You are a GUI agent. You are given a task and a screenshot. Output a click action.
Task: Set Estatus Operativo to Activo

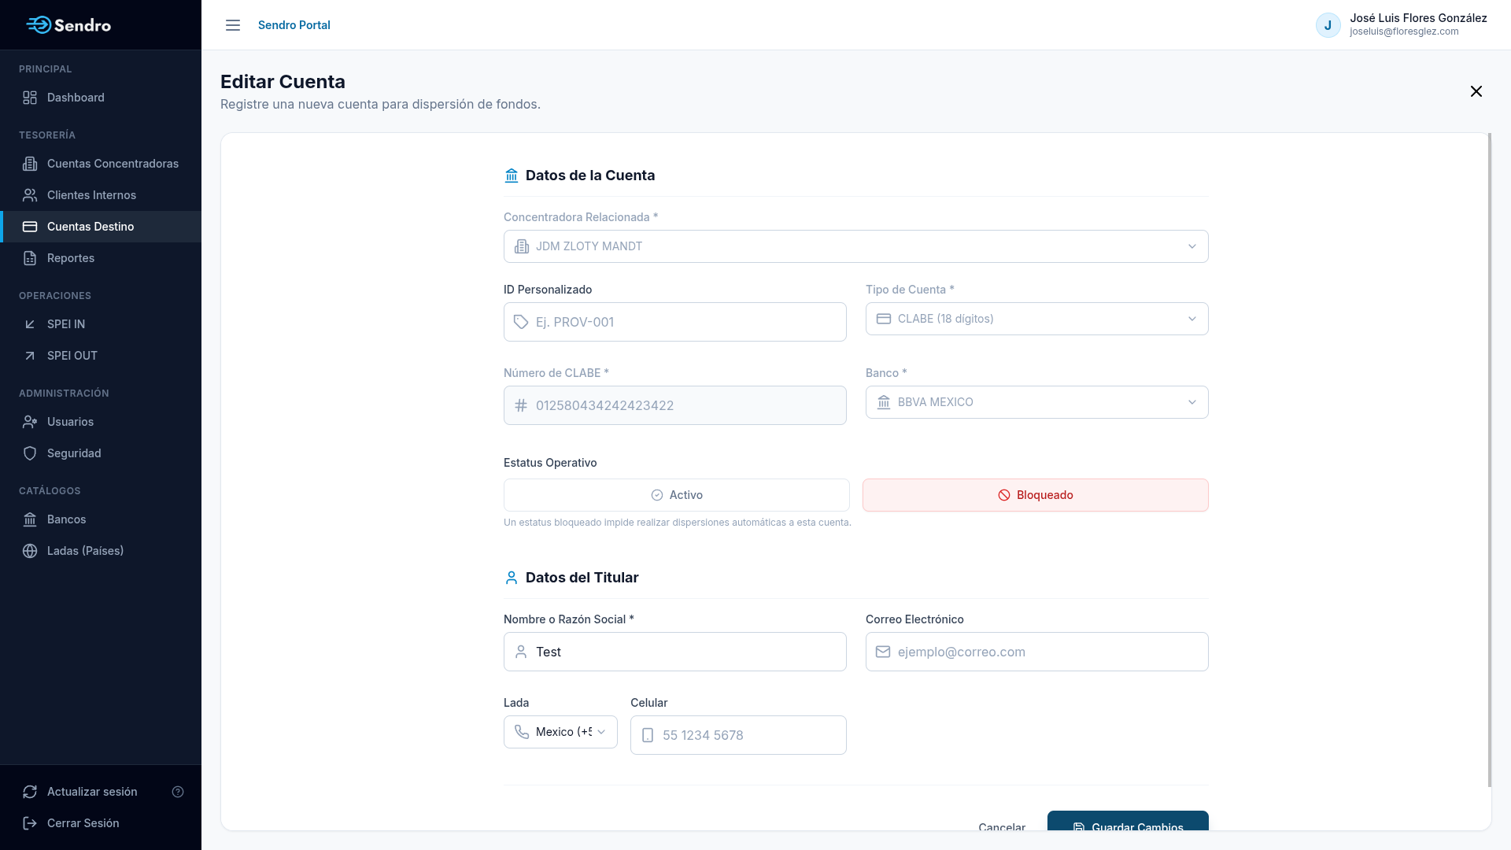pyautogui.click(x=677, y=495)
